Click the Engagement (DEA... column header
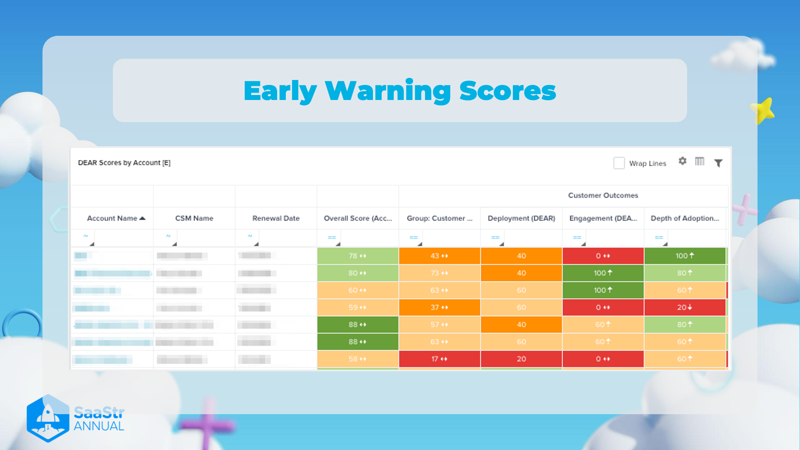Viewport: 800px width, 450px height. click(x=603, y=218)
